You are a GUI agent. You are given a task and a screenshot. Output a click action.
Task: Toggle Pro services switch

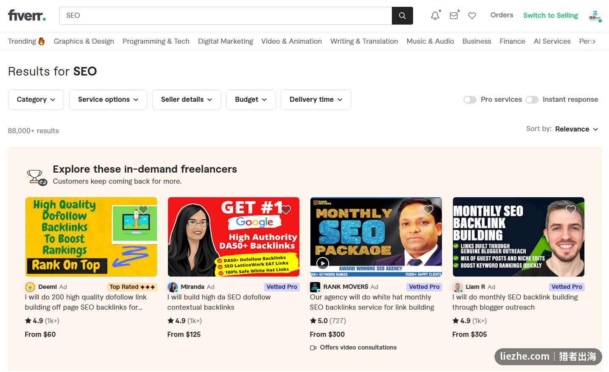[x=470, y=100]
